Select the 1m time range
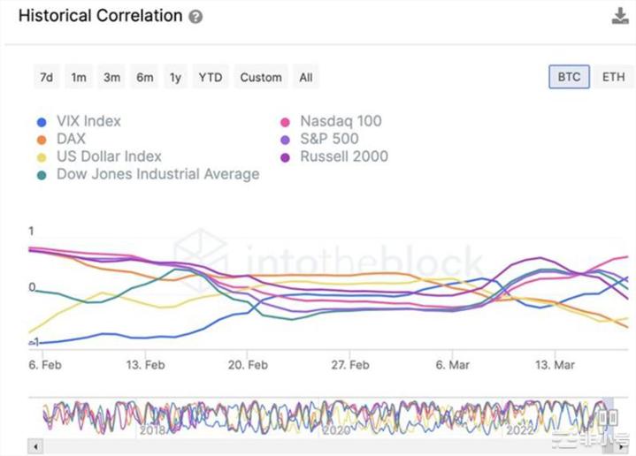The width and height of the screenshot is (636, 456). point(79,77)
